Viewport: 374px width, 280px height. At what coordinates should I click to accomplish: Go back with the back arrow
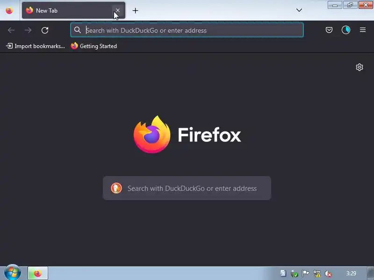coord(11,30)
